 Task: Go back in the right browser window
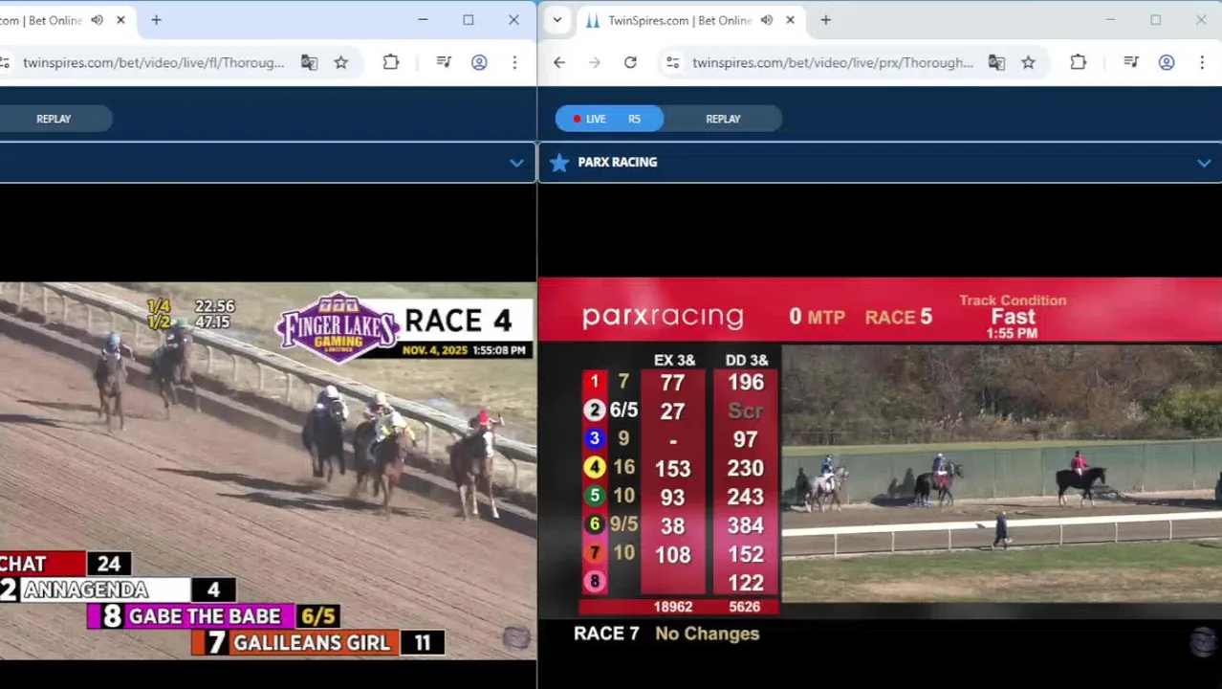[x=559, y=62]
